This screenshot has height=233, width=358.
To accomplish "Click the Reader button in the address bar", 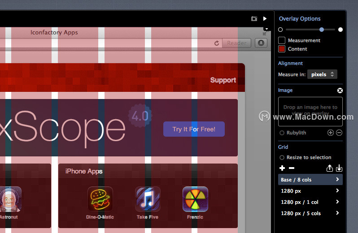I will coord(236,43).
